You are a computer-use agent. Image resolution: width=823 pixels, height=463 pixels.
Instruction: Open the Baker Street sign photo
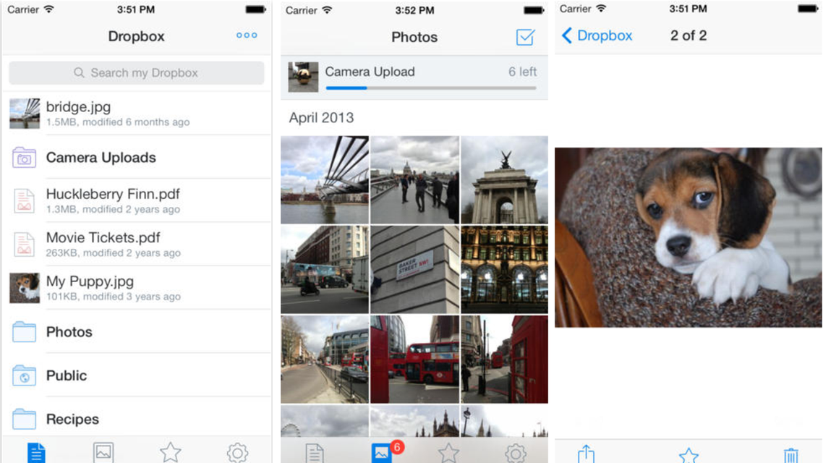[x=414, y=269]
